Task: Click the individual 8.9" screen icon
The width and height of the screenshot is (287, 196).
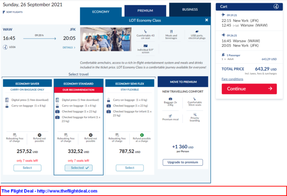Action: (x=146, y=46)
